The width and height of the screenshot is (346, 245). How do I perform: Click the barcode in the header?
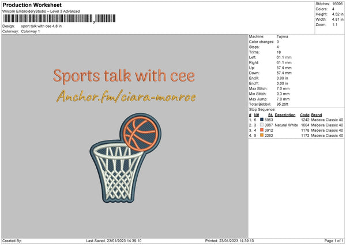59,18
